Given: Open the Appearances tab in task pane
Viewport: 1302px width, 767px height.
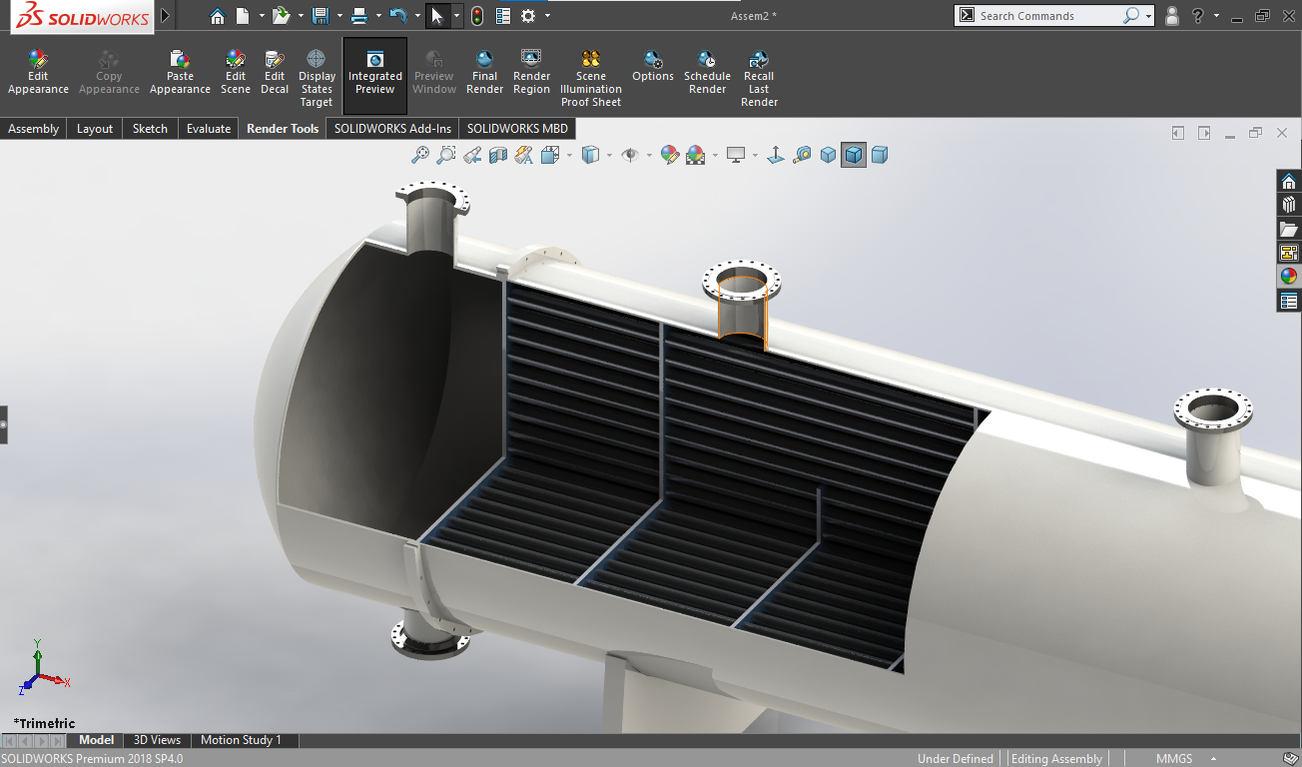Looking at the screenshot, I should (1289, 277).
